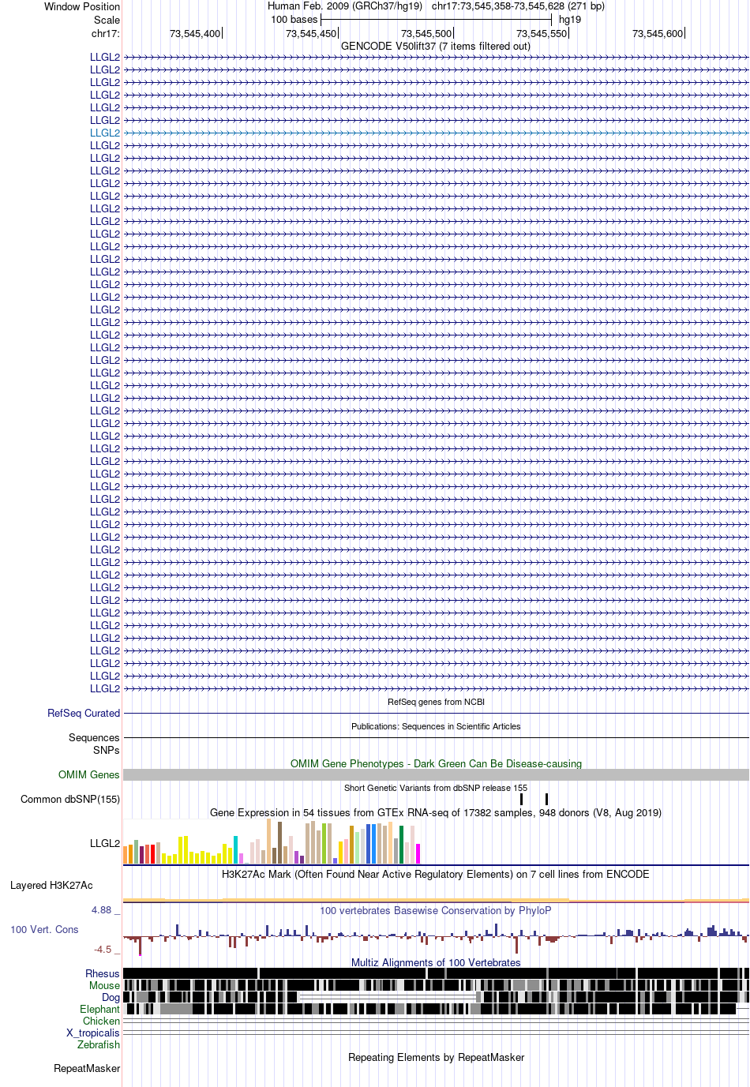Screen dimensions: 750x1087
Task: Open 100 vertebrates Basewise Conservation by PhyloP title
Action: click(x=436, y=910)
